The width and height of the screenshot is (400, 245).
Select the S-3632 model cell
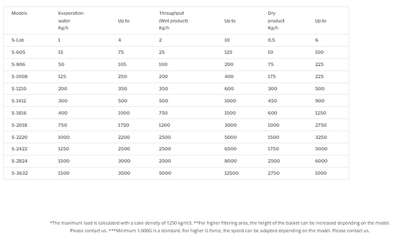click(x=19, y=173)
